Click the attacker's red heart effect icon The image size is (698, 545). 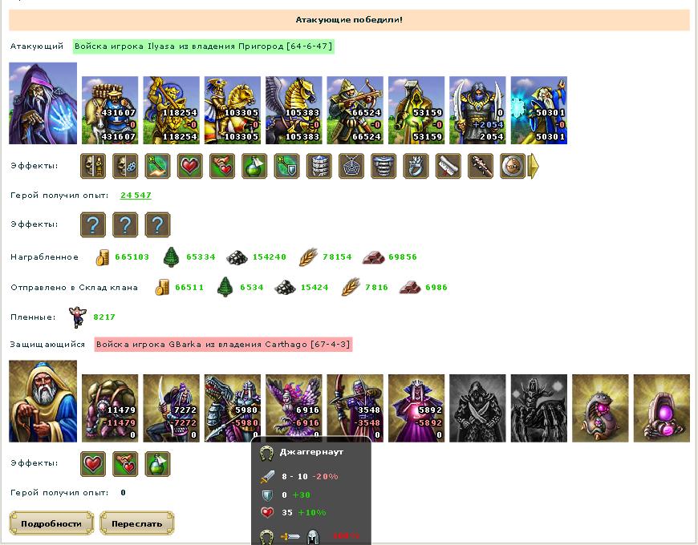190,166
